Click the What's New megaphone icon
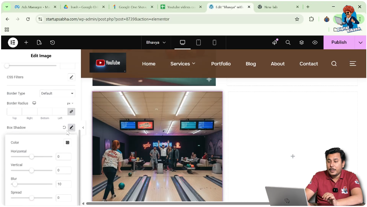 275,43
